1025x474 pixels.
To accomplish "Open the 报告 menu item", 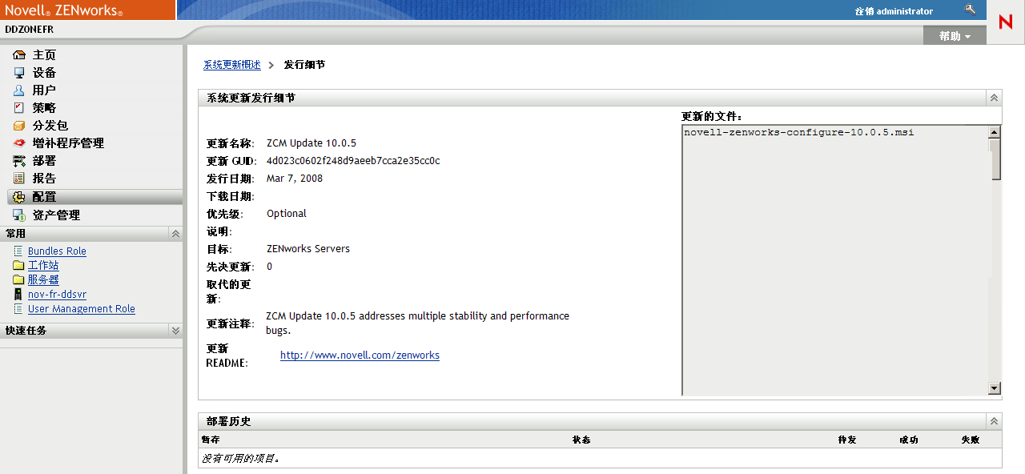I will pos(44,179).
